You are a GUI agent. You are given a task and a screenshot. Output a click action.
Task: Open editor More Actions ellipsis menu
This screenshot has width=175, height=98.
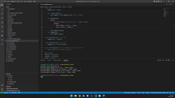173,4
